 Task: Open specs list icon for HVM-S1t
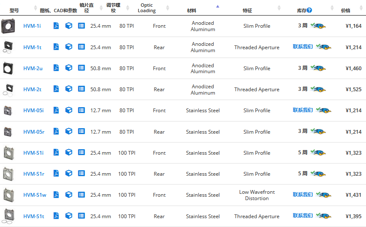pos(81,216)
